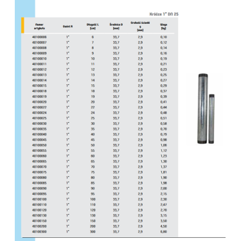Click article number 40100015
241x241 pixels.
(39, 85)
